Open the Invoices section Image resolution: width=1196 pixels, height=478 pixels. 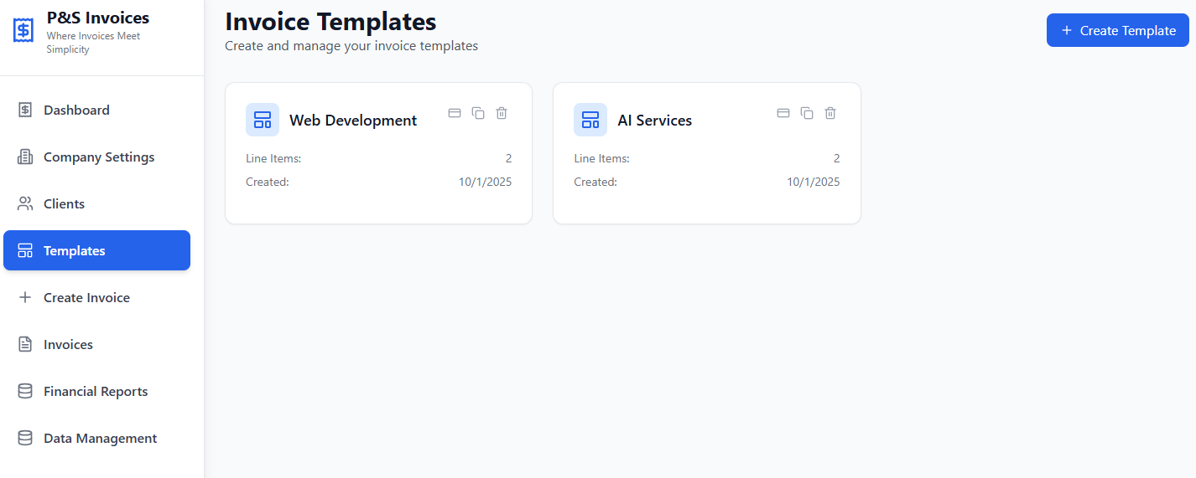(x=97, y=344)
